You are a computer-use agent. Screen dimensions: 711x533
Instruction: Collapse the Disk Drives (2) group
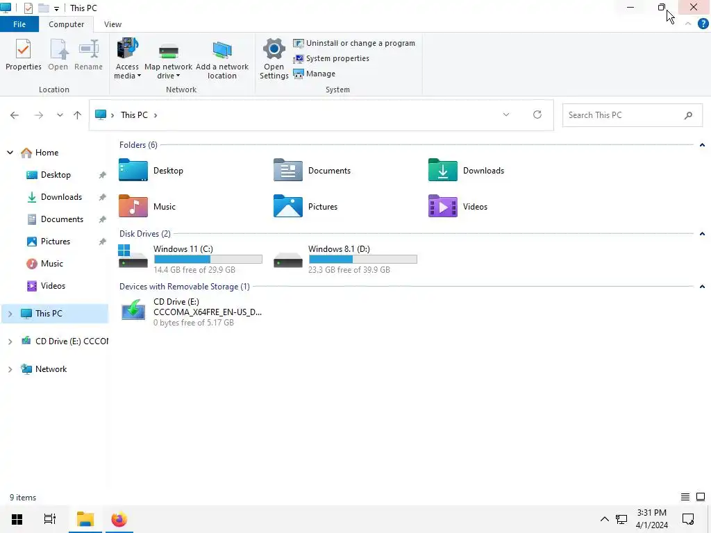702,234
